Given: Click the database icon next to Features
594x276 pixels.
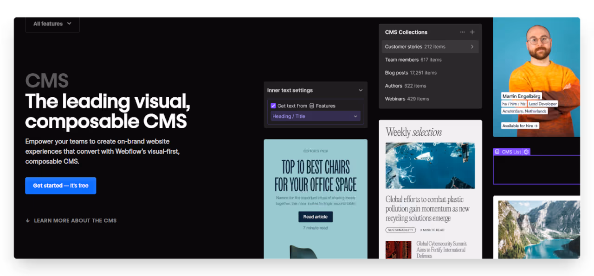Looking at the screenshot, I should coord(312,106).
